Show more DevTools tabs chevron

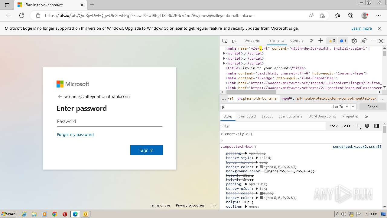click(311, 41)
